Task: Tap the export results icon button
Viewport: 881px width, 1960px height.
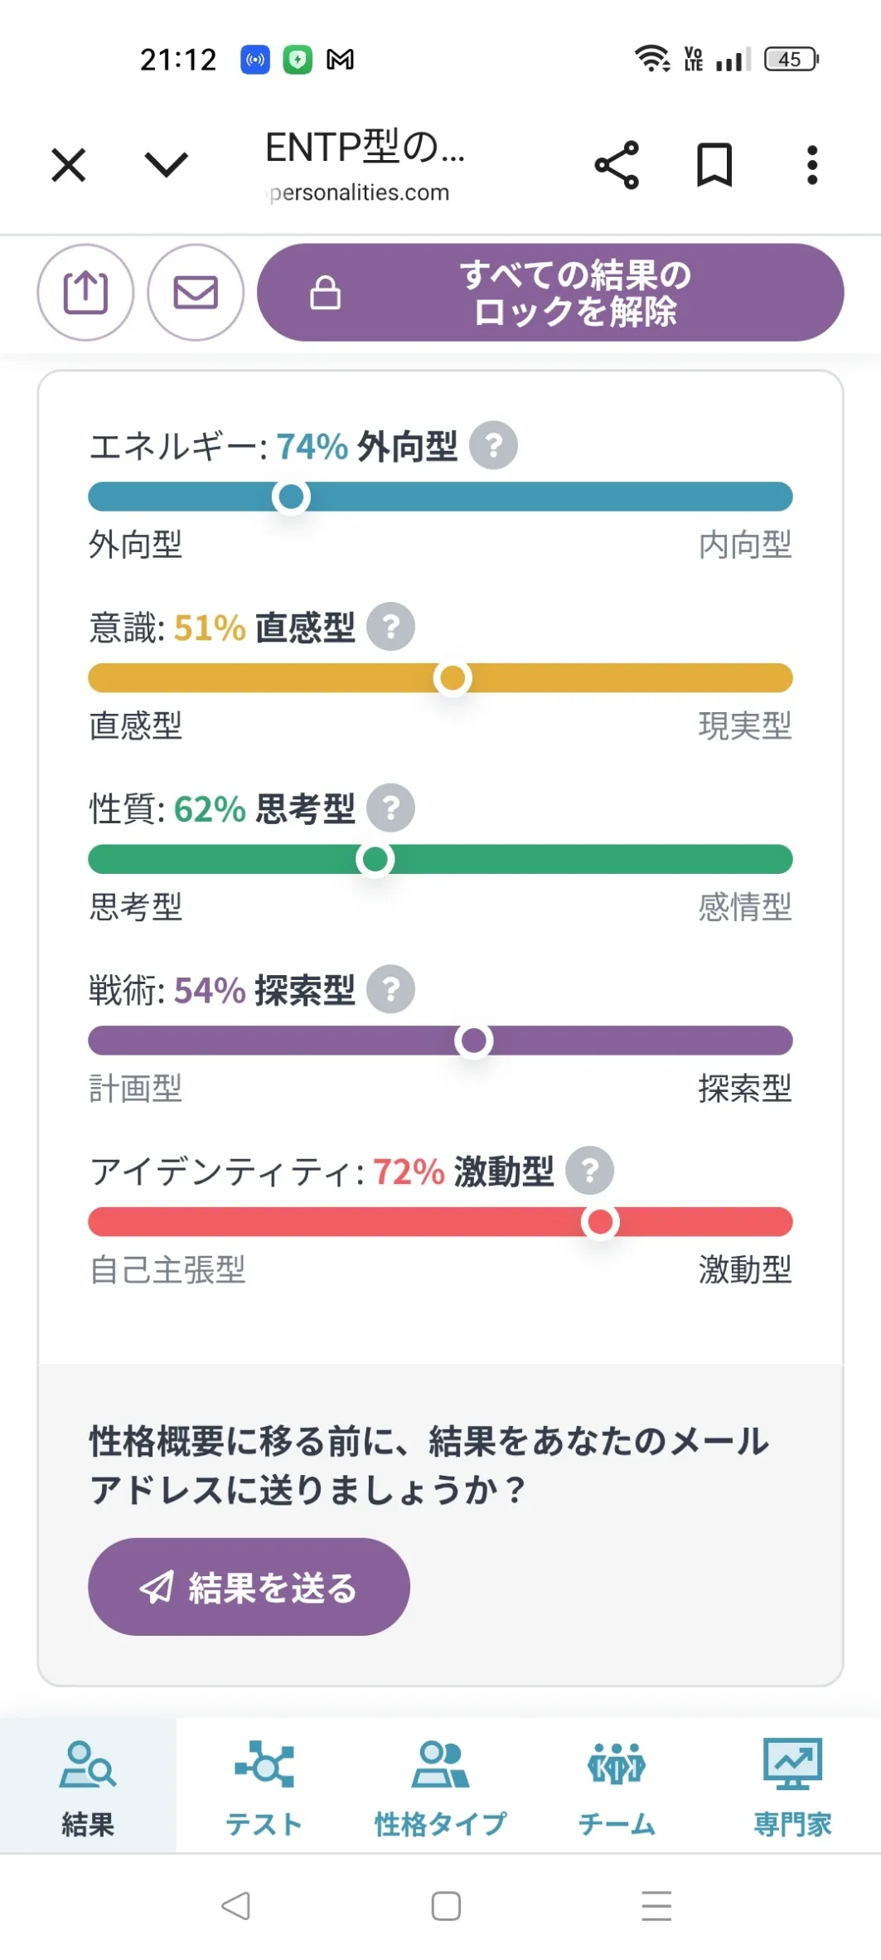Action: pos(85,293)
